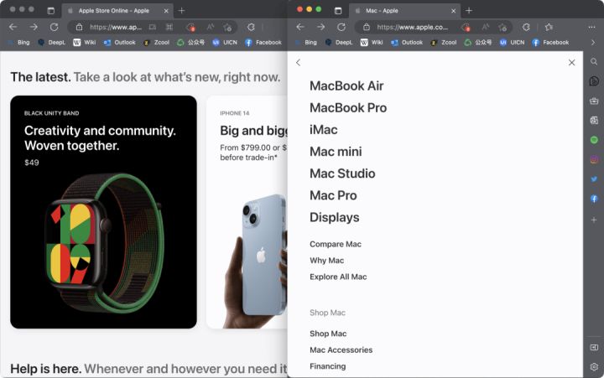
Task: Go back in the Mac - Apple window
Action: pos(300,27)
